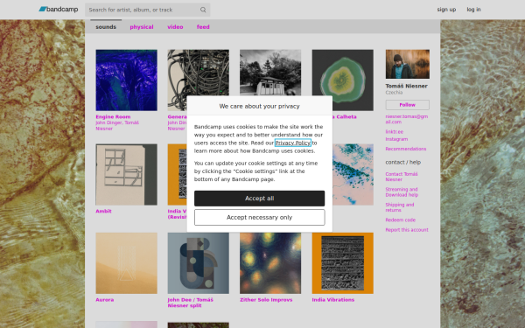Focus the artist, album, or track search field
The height and width of the screenshot is (328, 525).
(147, 10)
